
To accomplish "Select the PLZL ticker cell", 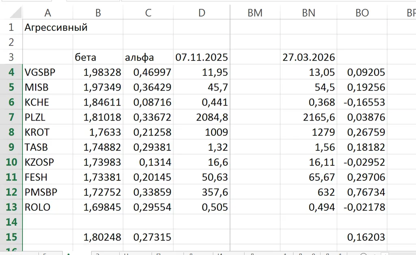I will tap(48, 117).
